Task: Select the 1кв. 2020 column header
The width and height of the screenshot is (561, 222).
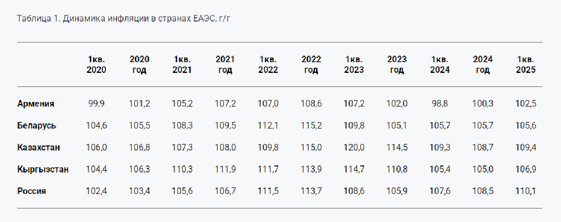Action: click(96, 65)
